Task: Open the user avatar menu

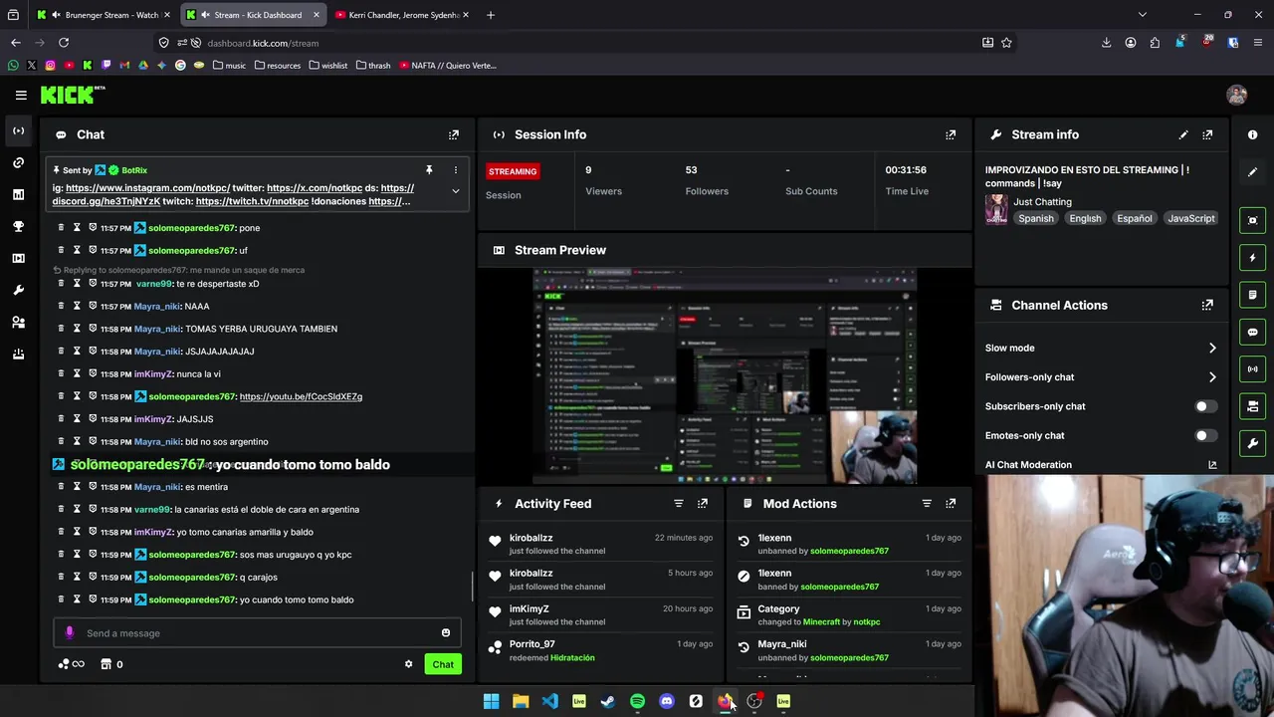Action: click(1237, 95)
